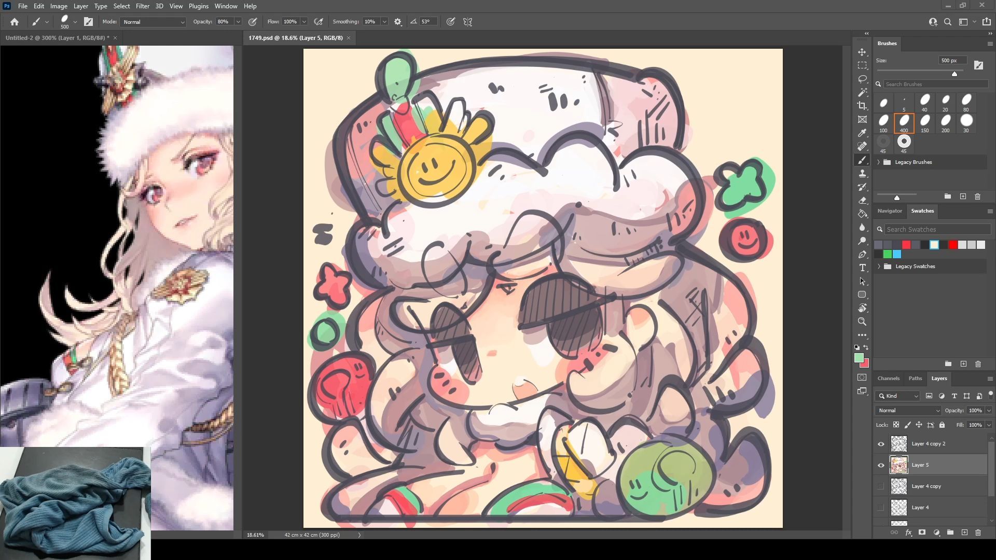Click the Home icon in options bar
The image size is (996, 560).
(15, 22)
